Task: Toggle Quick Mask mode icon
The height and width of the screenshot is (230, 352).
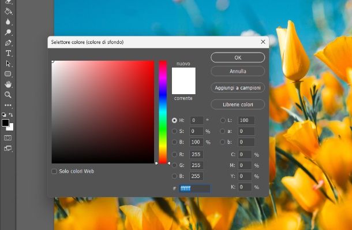Action: coord(8,138)
